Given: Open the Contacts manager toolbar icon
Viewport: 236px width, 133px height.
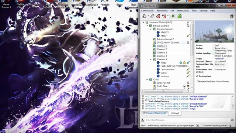Looking at the screenshot, I should (180, 16).
